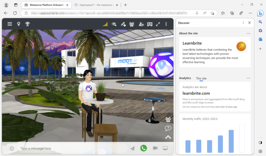The height and width of the screenshot is (156, 266).
Task: Enter VR headset mode
Action: [150, 24]
